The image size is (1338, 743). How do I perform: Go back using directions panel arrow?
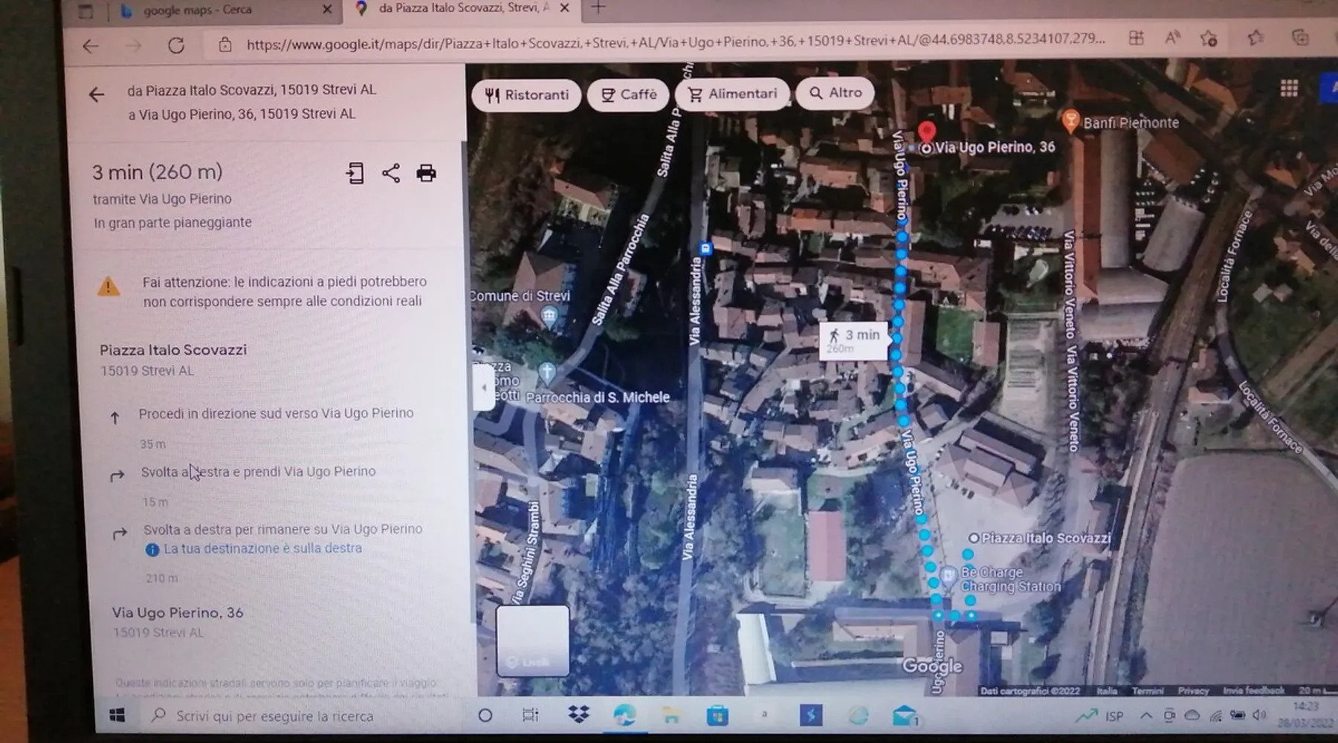click(x=97, y=94)
